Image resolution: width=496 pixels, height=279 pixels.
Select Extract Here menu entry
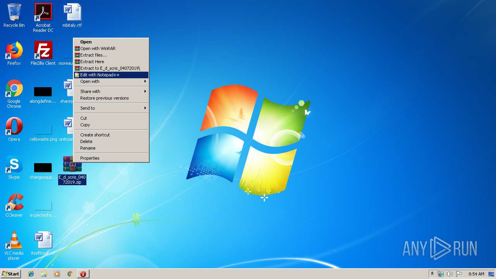(111, 62)
